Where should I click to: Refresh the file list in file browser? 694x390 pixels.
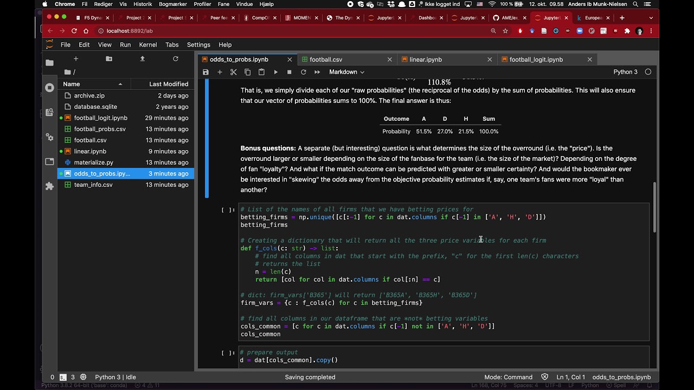point(176,58)
